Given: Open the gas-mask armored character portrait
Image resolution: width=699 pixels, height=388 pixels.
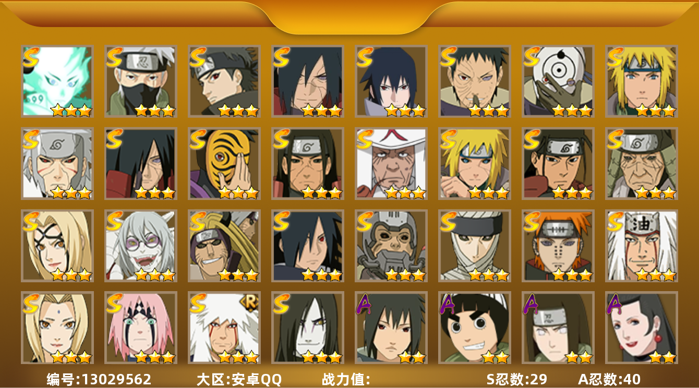Looking at the screenshot, I should (391, 246).
